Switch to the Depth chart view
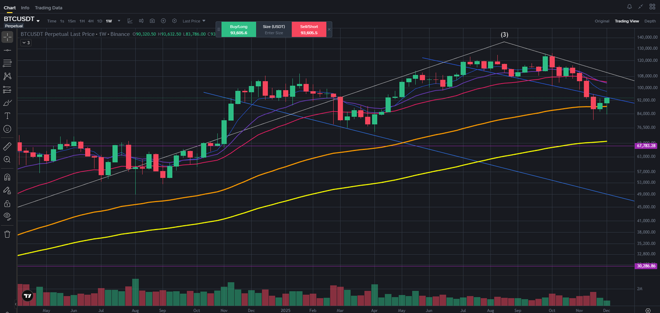 click(x=650, y=21)
